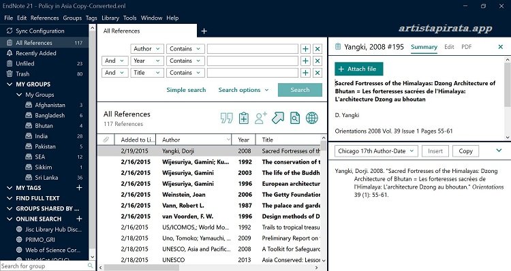Click the paperclip attachment column header
511x271 pixels.
coord(106,140)
